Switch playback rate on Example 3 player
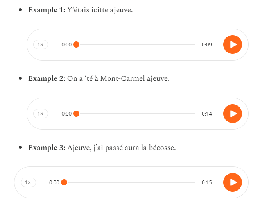This screenshot has height=205, width=260. [x=28, y=182]
